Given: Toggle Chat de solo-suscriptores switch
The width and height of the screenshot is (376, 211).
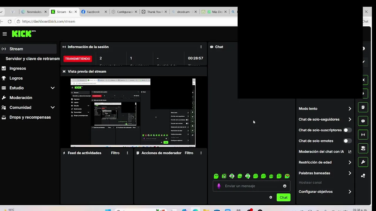Looking at the screenshot, I should pos(348,130).
